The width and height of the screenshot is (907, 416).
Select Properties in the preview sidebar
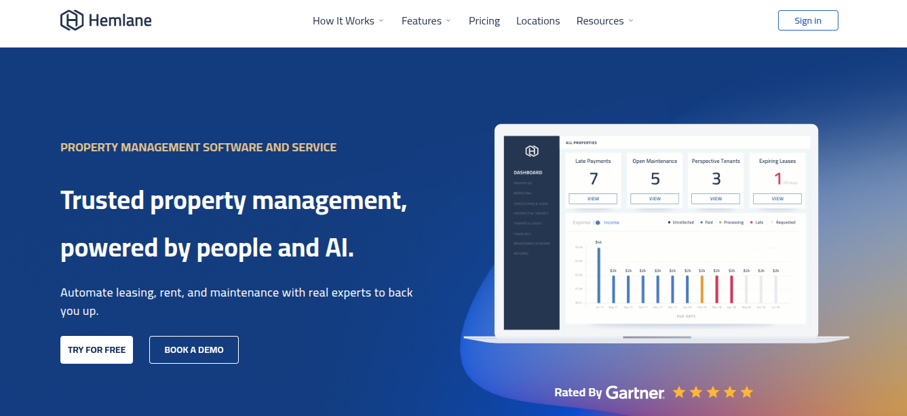pos(523,183)
